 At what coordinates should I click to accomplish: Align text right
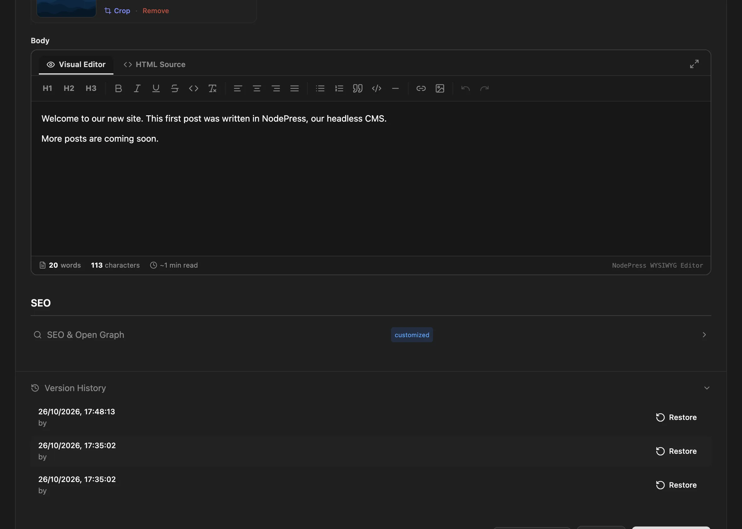276,88
